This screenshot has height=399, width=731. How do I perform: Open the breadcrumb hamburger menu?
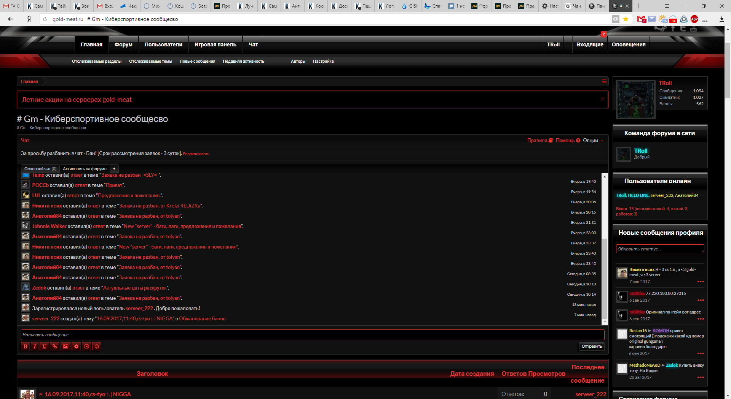tap(604, 81)
